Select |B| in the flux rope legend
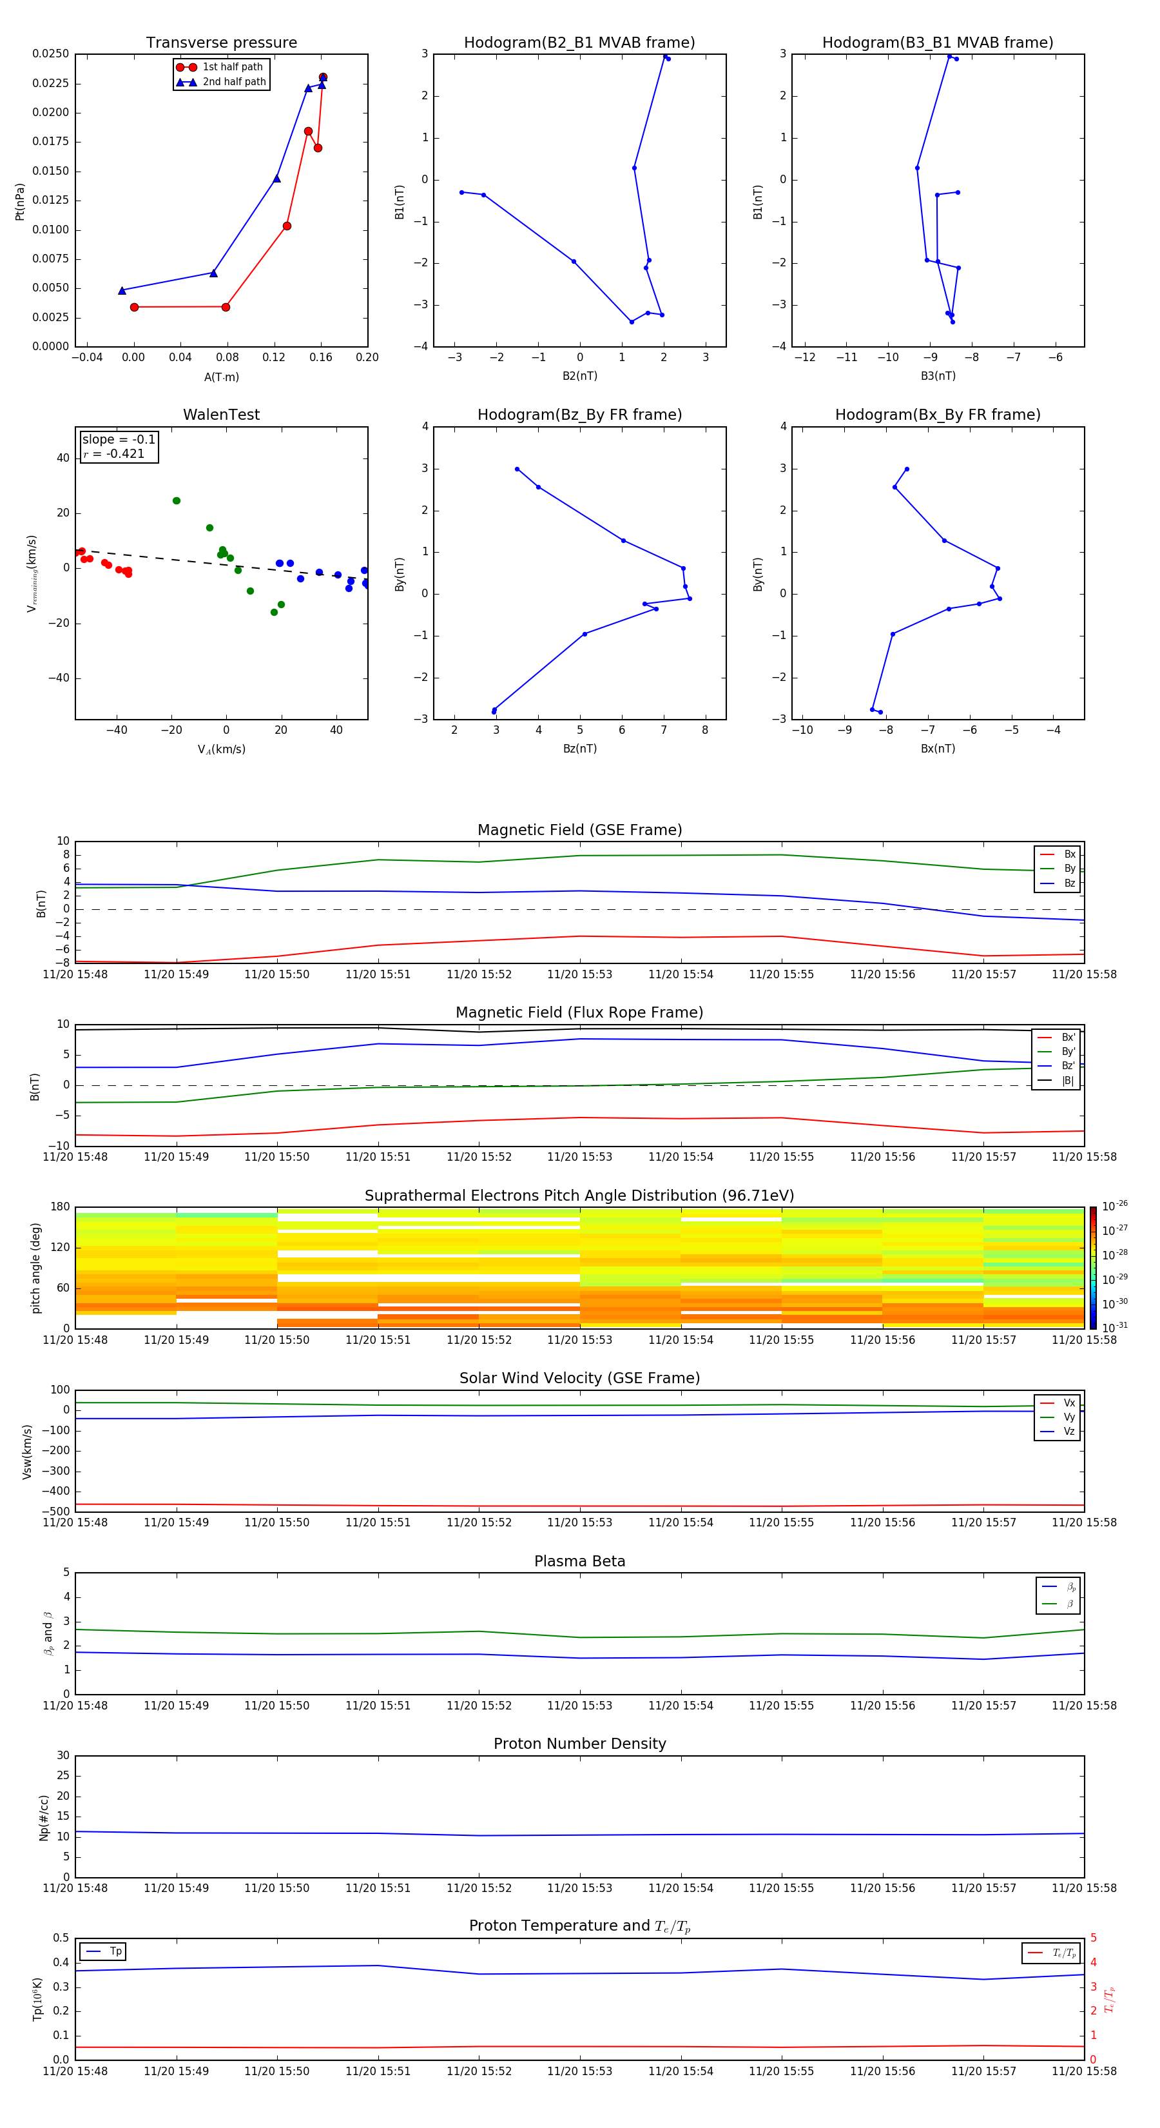Image resolution: width=1160 pixels, height=2128 pixels. pyautogui.click(x=1056, y=1081)
